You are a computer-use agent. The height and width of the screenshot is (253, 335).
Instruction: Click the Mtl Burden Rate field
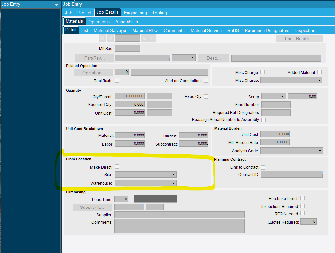275,142
